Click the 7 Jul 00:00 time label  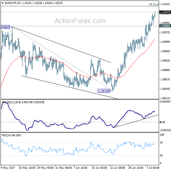pos(153,168)
